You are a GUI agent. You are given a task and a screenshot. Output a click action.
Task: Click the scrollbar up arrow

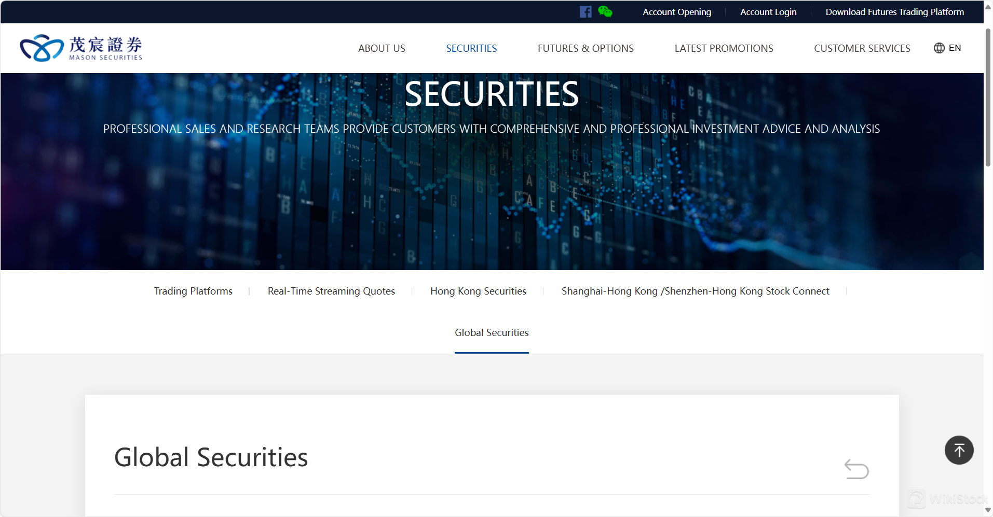(x=988, y=7)
